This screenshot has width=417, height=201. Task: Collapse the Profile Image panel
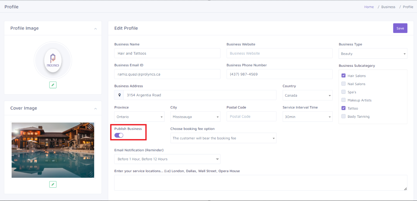point(95,29)
